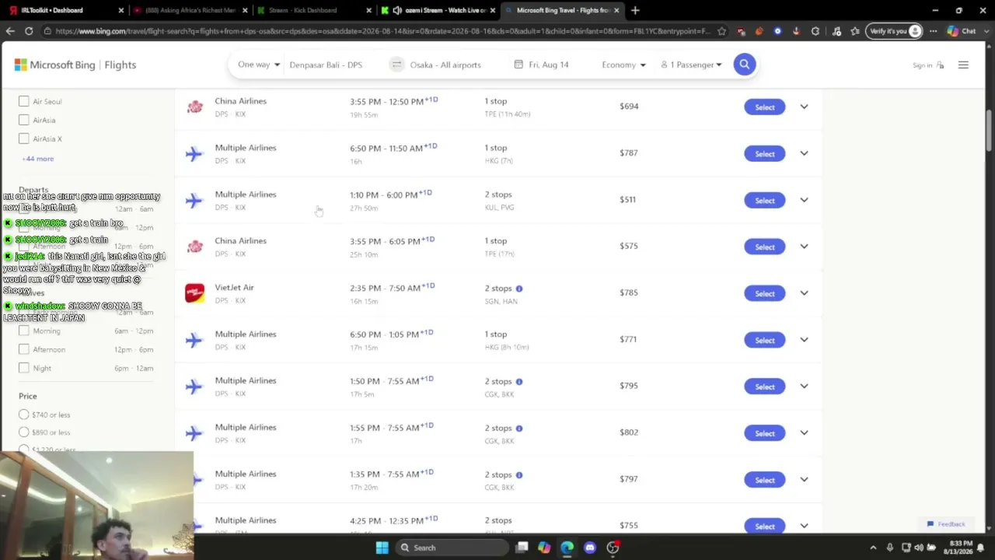Open the Economy cabin class dropdown
The height and width of the screenshot is (560, 995).
pyautogui.click(x=623, y=65)
